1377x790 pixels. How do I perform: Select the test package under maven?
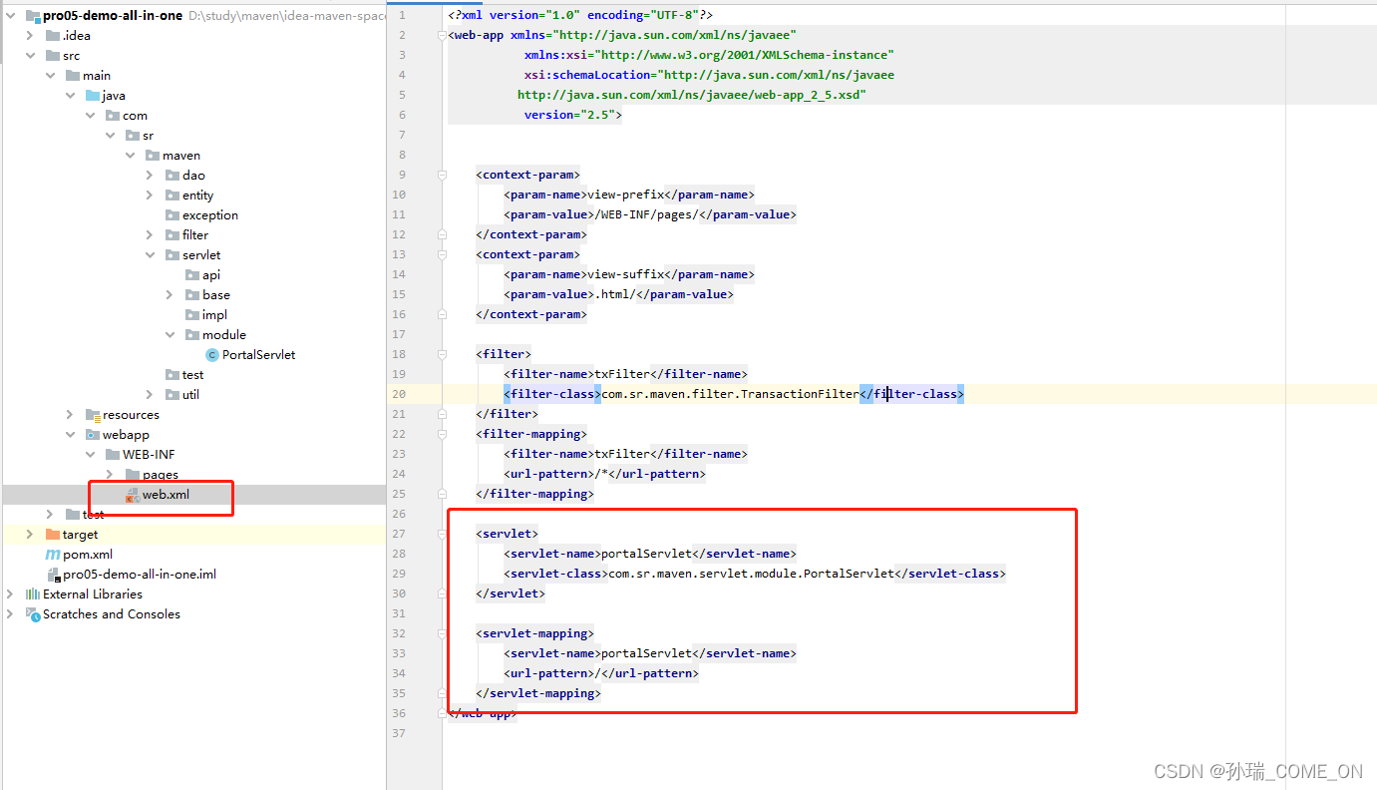(192, 375)
